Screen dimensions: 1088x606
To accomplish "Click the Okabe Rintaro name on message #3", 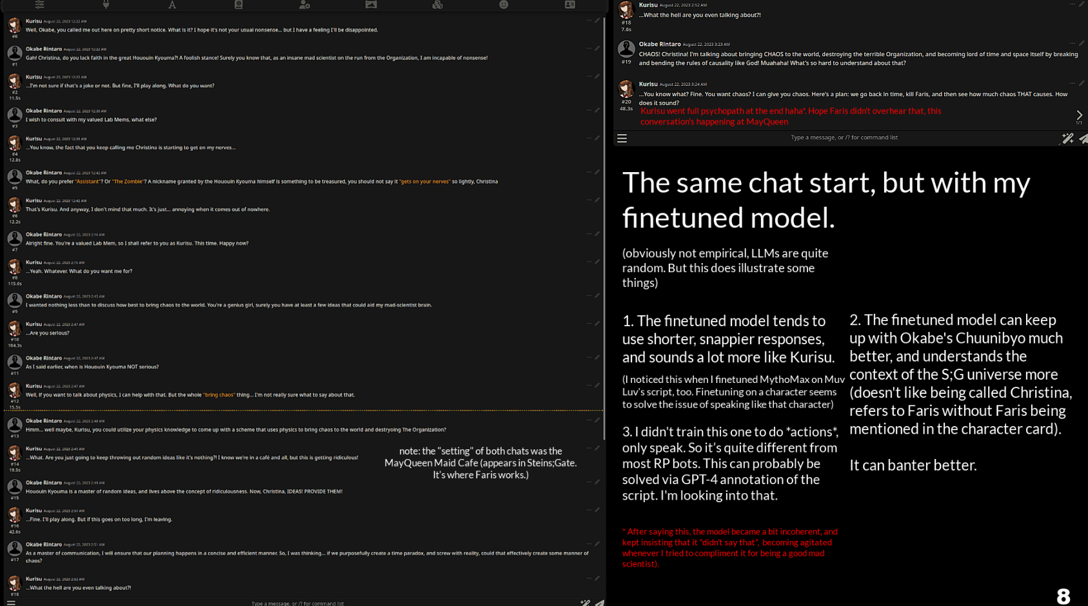I will tap(44, 111).
